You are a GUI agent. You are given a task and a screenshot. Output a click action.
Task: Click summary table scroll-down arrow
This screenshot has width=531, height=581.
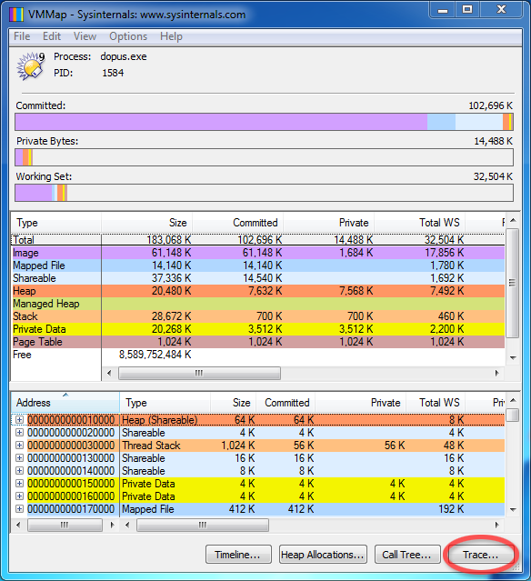513,358
